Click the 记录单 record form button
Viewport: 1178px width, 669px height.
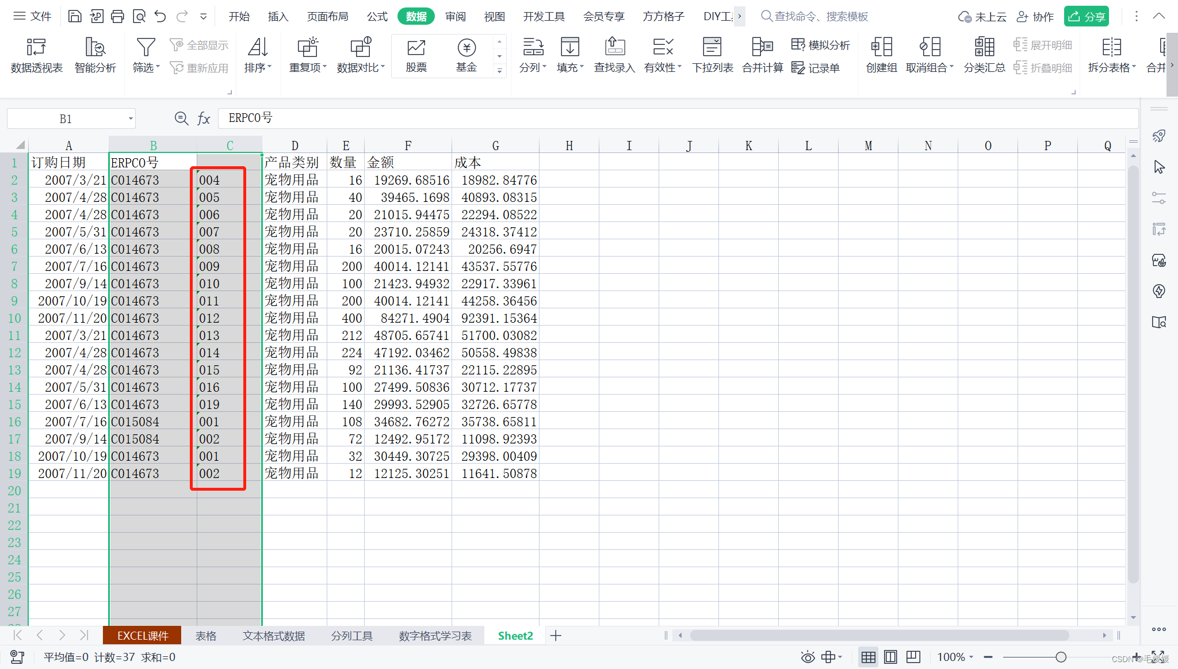pos(816,68)
